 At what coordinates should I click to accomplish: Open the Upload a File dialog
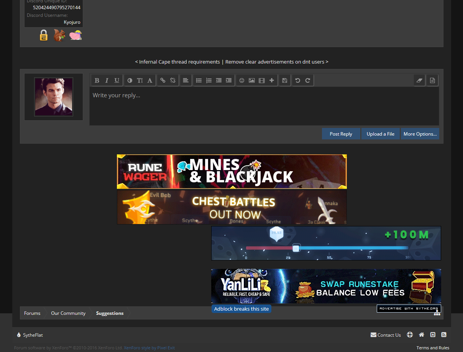(x=381, y=134)
